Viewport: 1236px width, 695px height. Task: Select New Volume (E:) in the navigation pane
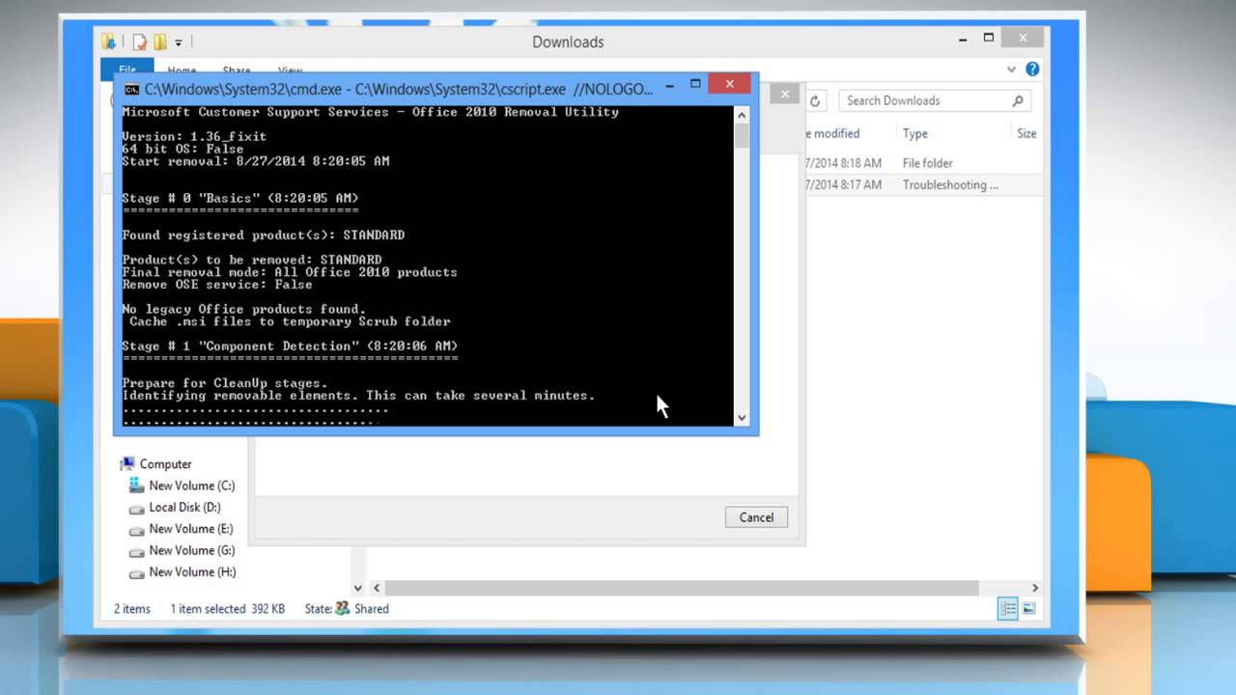tap(190, 529)
